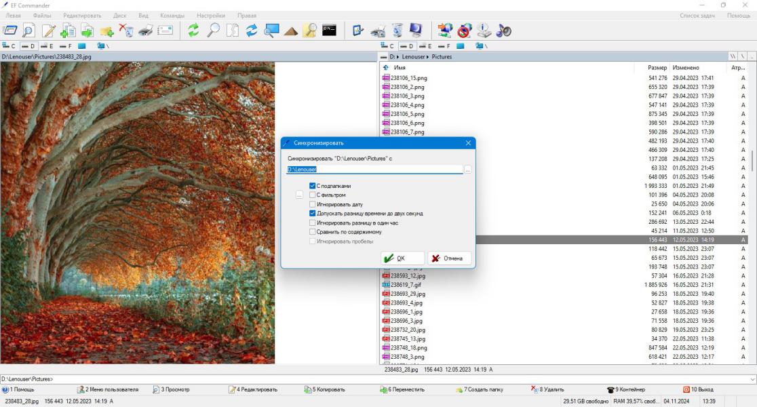Uncheck the 'С подпапками' checkbox
The width and height of the screenshot is (757, 407).
click(x=312, y=186)
